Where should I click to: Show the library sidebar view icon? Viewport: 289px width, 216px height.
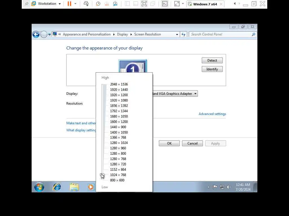pos(127,4)
